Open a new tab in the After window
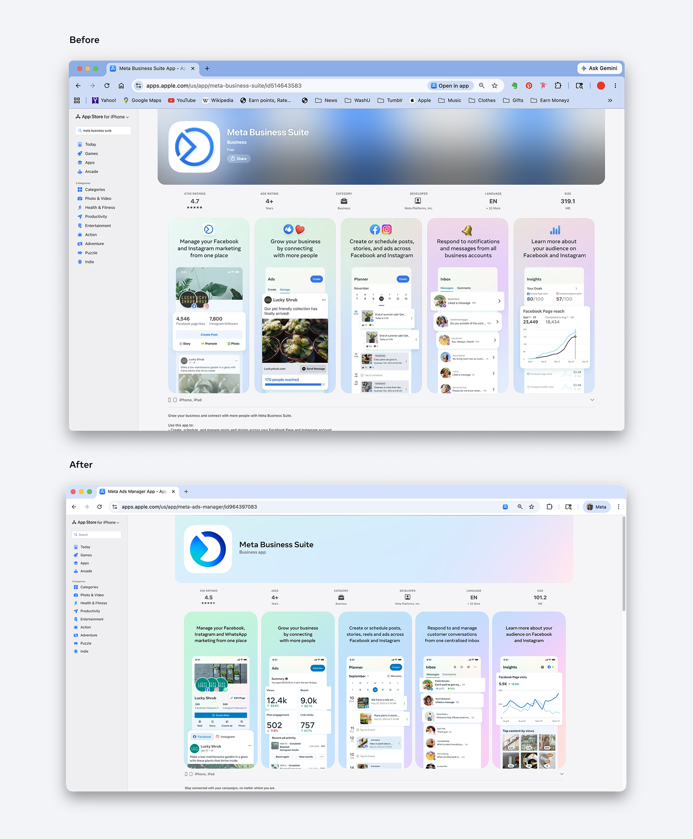The height and width of the screenshot is (839, 693). pos(186,492)
